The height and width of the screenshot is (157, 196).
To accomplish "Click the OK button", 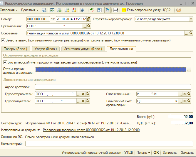I will pyautogui.click(x=156, y=153).
